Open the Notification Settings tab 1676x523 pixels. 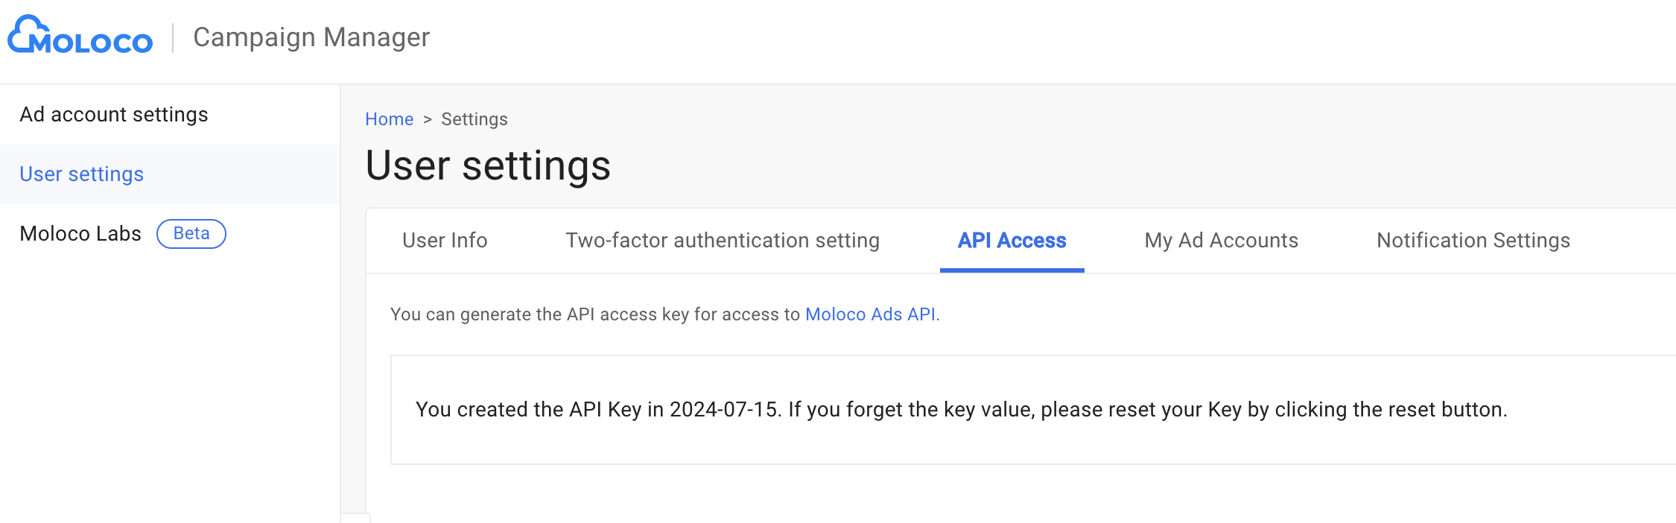coord(1473,241)
